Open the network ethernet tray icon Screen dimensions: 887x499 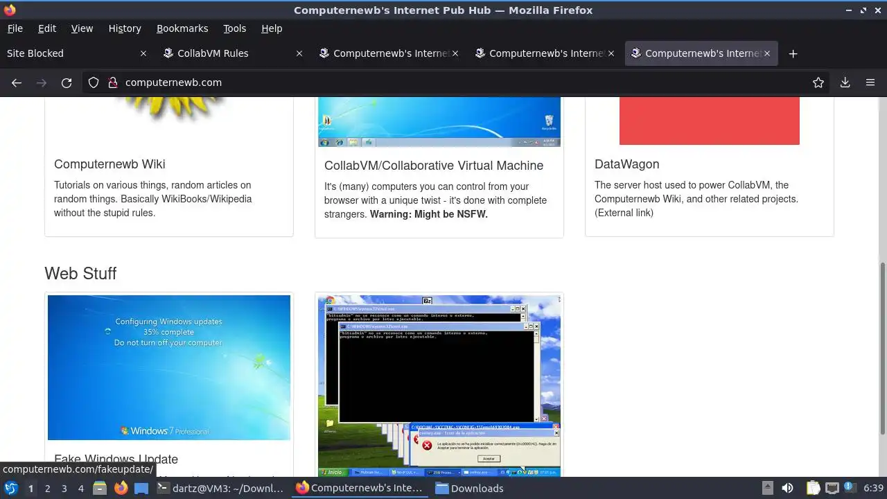(832, 488)
